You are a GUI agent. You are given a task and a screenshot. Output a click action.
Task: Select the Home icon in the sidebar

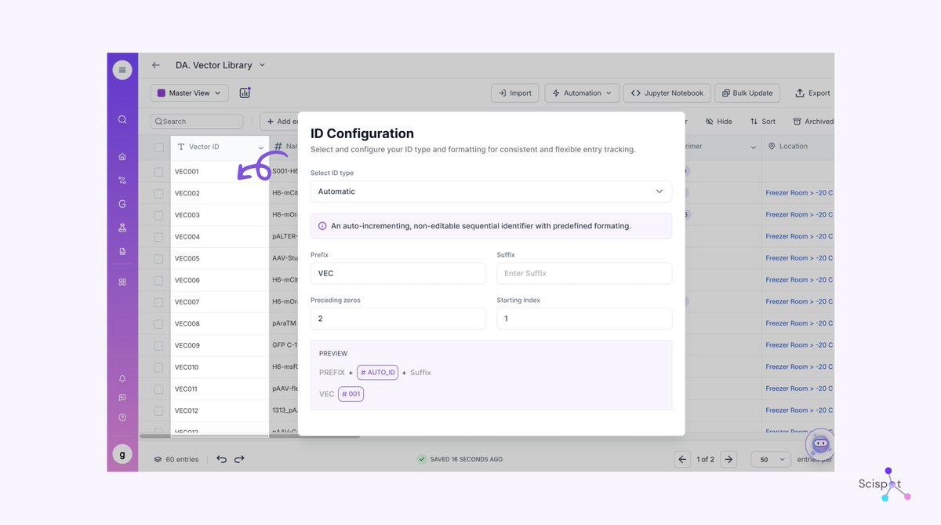[x=122, y=156]
